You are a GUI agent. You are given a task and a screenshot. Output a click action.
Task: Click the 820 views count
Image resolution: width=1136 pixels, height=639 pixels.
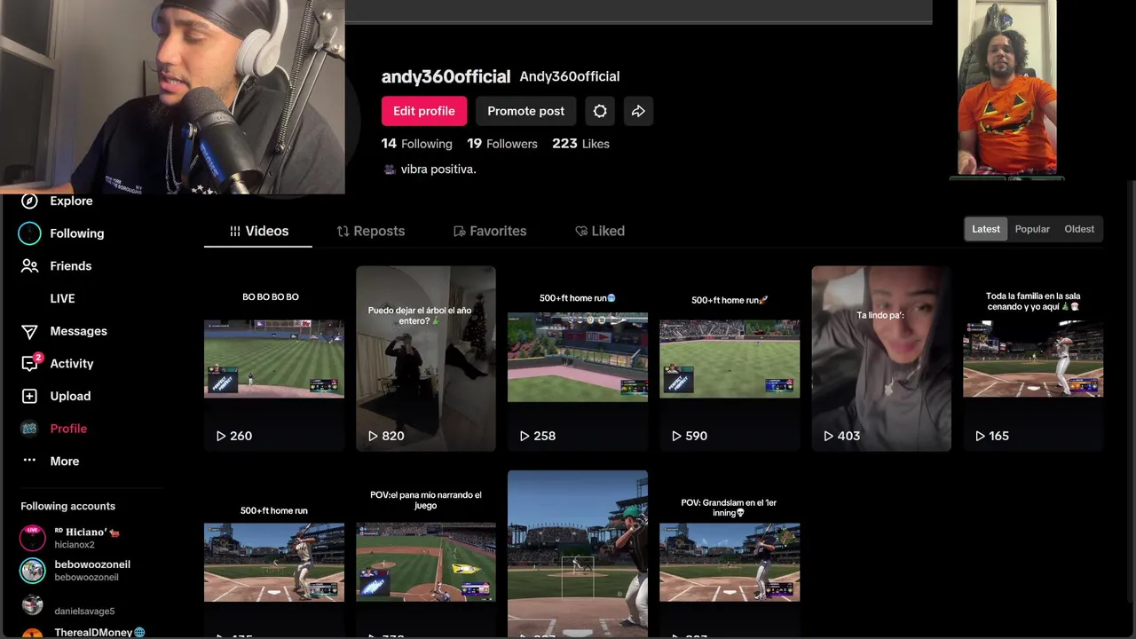[393, 436]
